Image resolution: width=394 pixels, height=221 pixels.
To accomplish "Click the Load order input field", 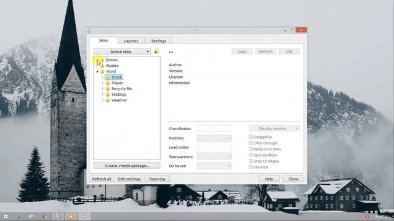I will [214, 147].
